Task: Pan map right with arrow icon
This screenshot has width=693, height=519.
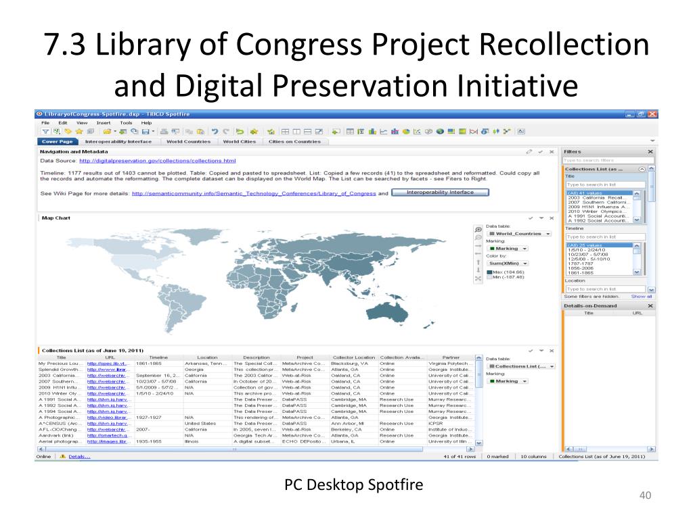Action: (x=478, y=246)
